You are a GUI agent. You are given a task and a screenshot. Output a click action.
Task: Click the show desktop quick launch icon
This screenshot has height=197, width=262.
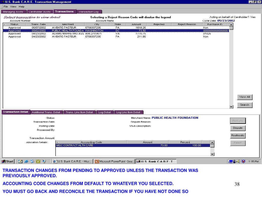[x=32, y=162]
